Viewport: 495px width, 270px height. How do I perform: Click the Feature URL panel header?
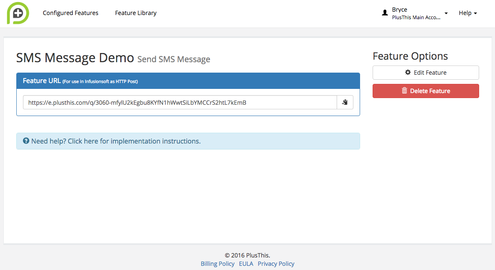tap(188, 81)
